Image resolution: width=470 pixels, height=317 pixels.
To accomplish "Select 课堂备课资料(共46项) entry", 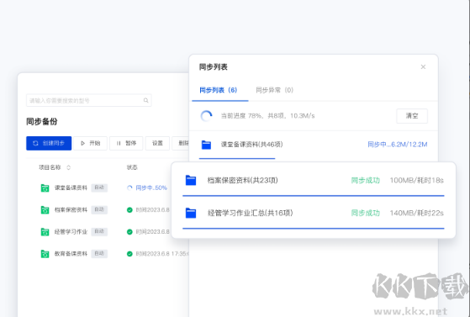I will [251, 145].
